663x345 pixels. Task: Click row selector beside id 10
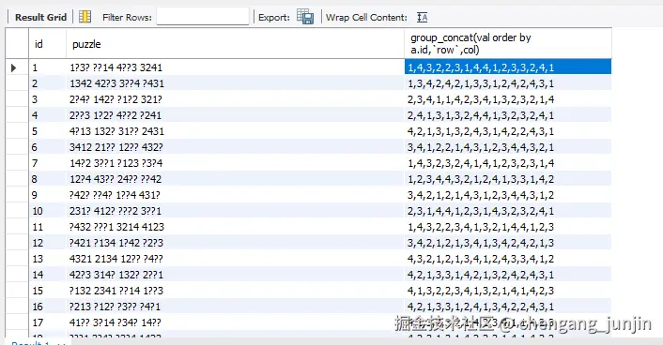[x=17, y=211]
